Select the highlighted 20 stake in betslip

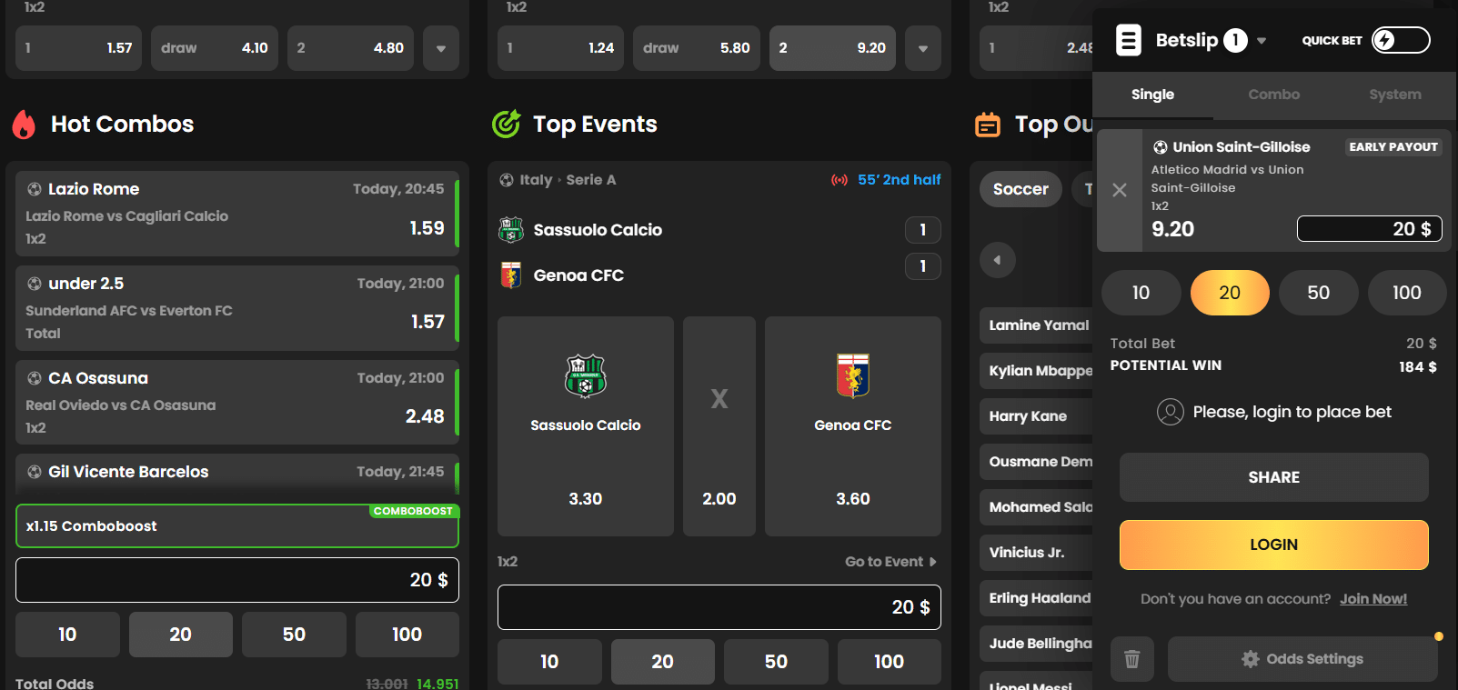tap(1230, 293)
